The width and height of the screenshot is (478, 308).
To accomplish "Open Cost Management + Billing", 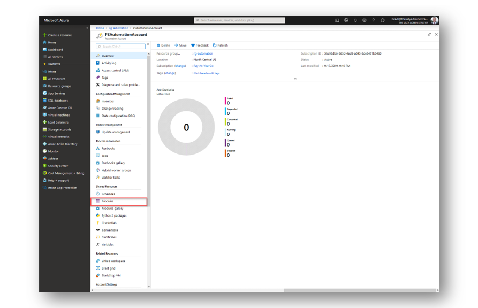I will (x=63, y=173).
